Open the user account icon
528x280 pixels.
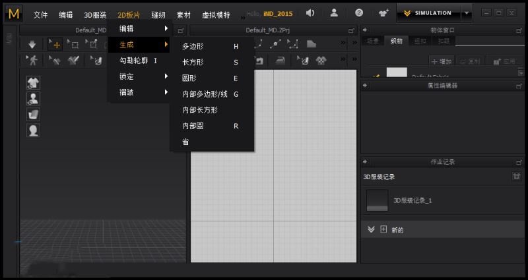[x=335, y=13]
